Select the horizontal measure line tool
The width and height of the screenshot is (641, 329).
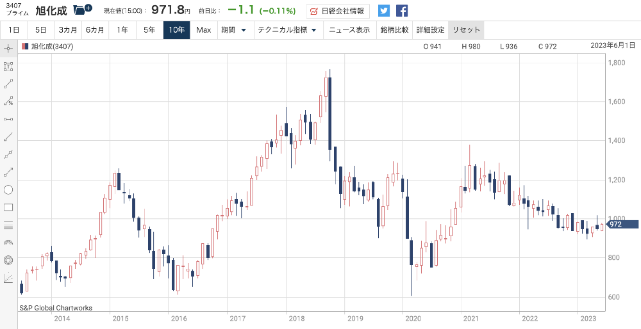click(x=8, y=119)
